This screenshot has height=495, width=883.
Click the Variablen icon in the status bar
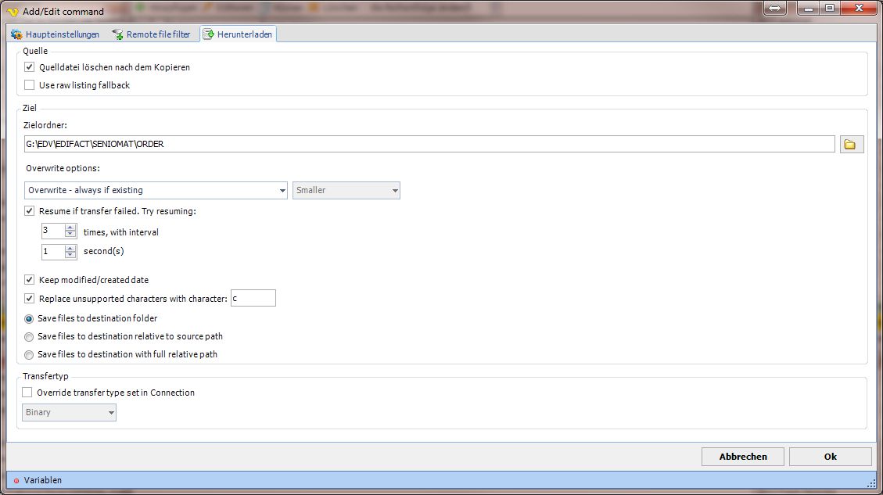[16, 480]
